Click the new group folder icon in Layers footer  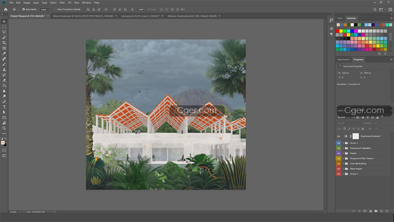coord(376,211)
